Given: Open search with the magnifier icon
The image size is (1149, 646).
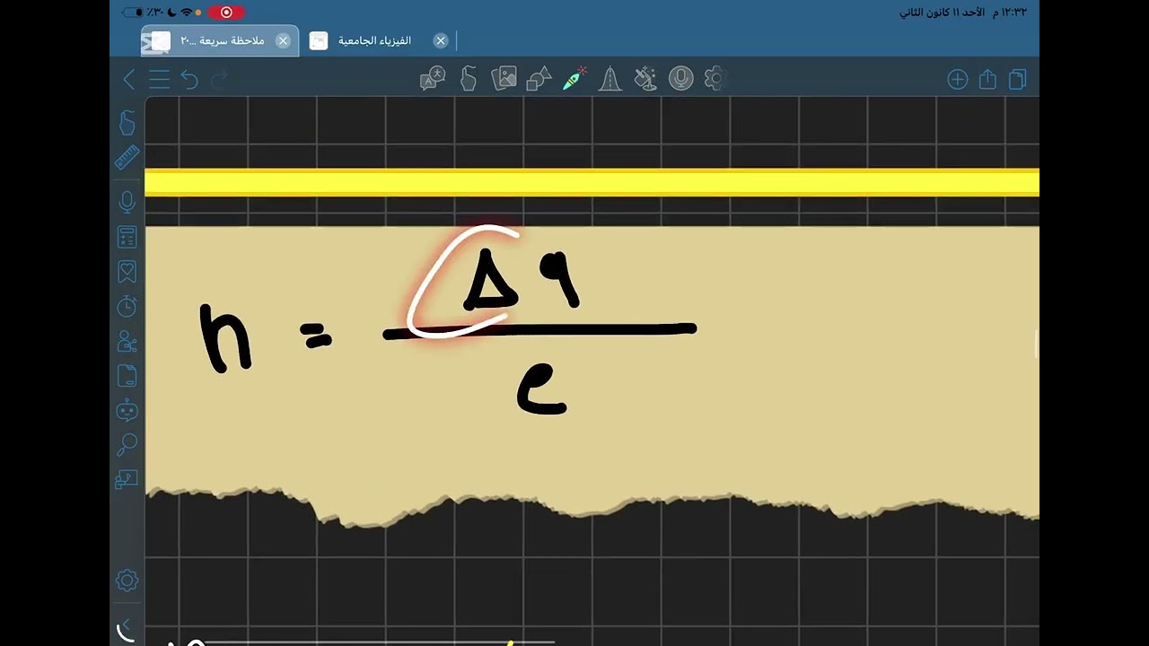Looking at the screenshot, I should (127, 445).
